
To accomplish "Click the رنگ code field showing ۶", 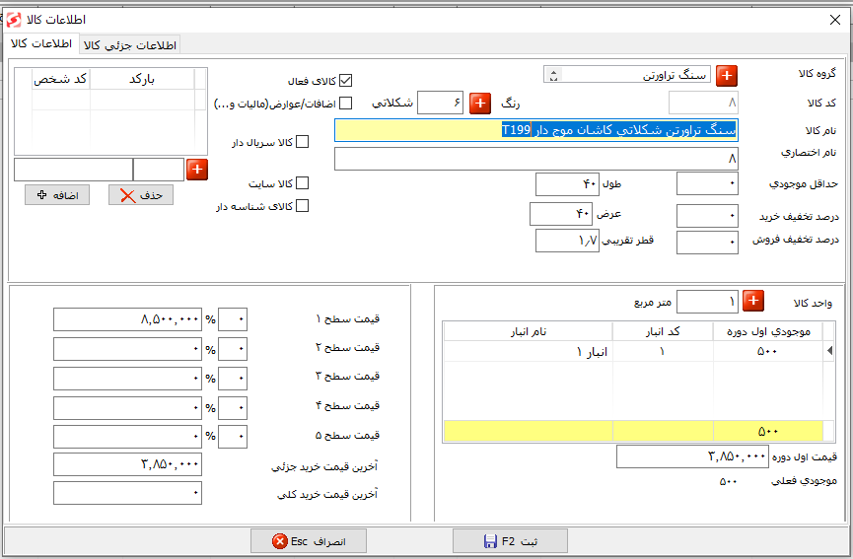I will (440, 103).
